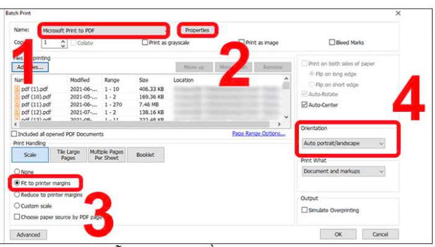
Task: Select the Booklet tab
Action: (145, 155)
